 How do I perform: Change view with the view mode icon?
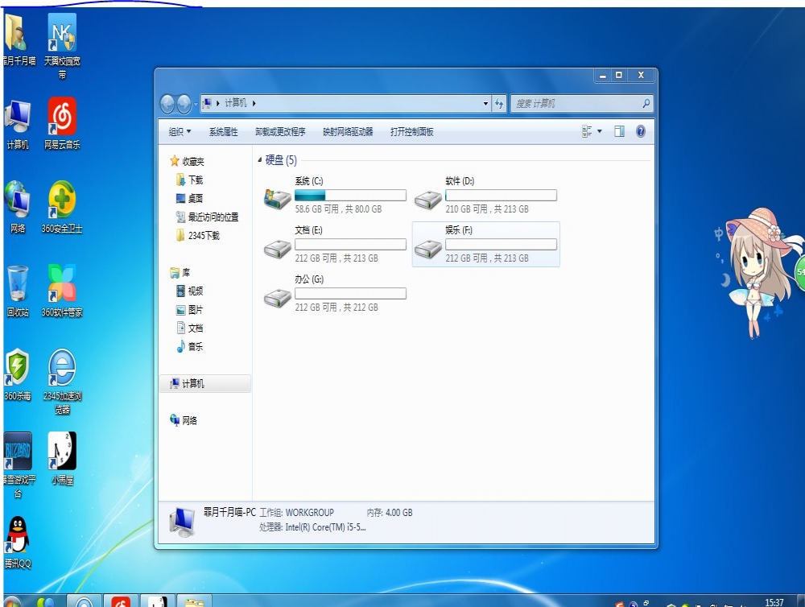(587, 131)
